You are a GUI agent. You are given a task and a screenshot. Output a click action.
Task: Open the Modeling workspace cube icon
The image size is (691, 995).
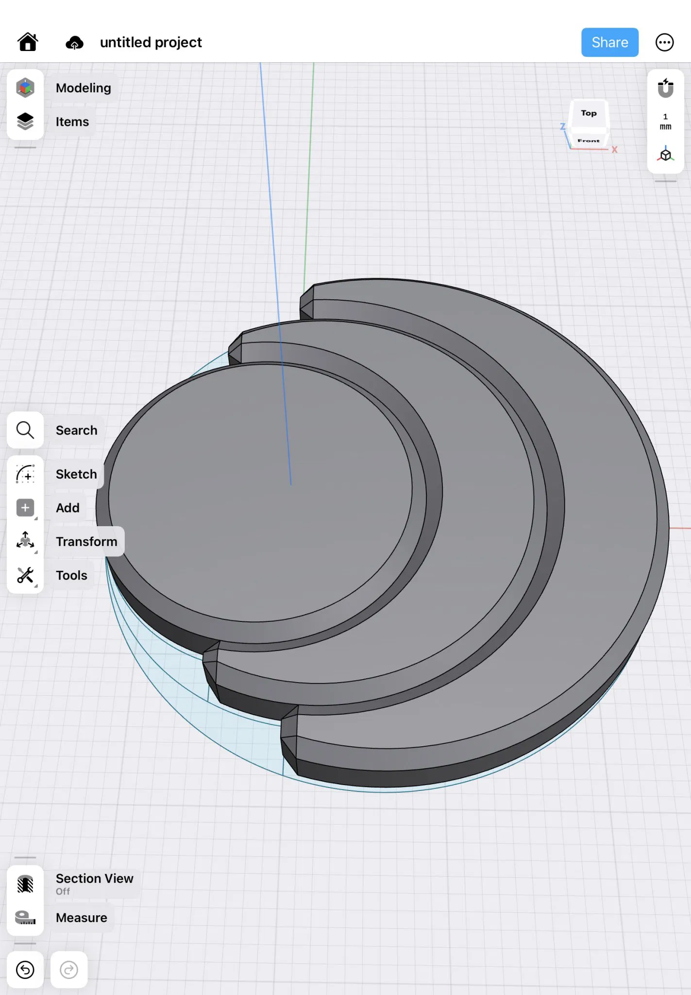25,88
